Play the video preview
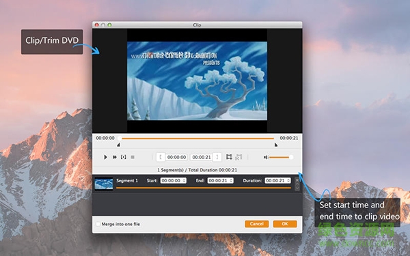This screenshot has height=256, width=410. (105, 157)
